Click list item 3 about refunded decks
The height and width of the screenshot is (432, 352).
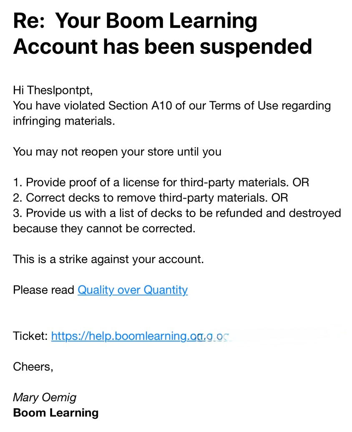coord(177,213)
